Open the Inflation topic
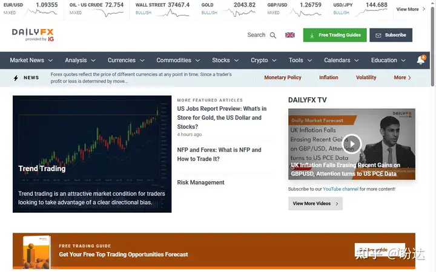 click(328, 77)
